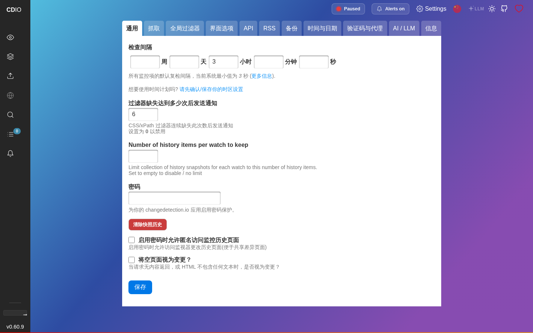Open the queue list icon with badge
The height and width of the screenshot is (333, 533).
tap(10, 134)
